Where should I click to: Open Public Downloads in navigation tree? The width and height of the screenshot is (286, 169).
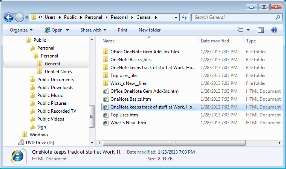point(55,88)
